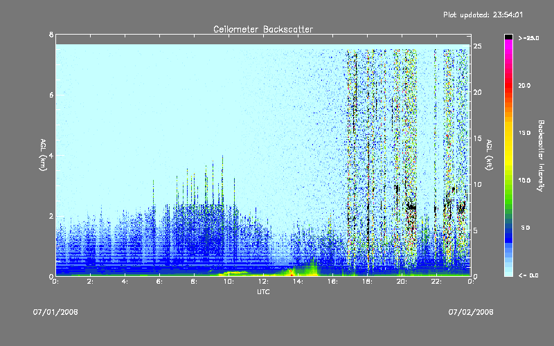Image resolution: width=554 pixels, height=346 pixels.
Task: Click the "4:" hour tick on UTC axis
Action: point(125,282)
